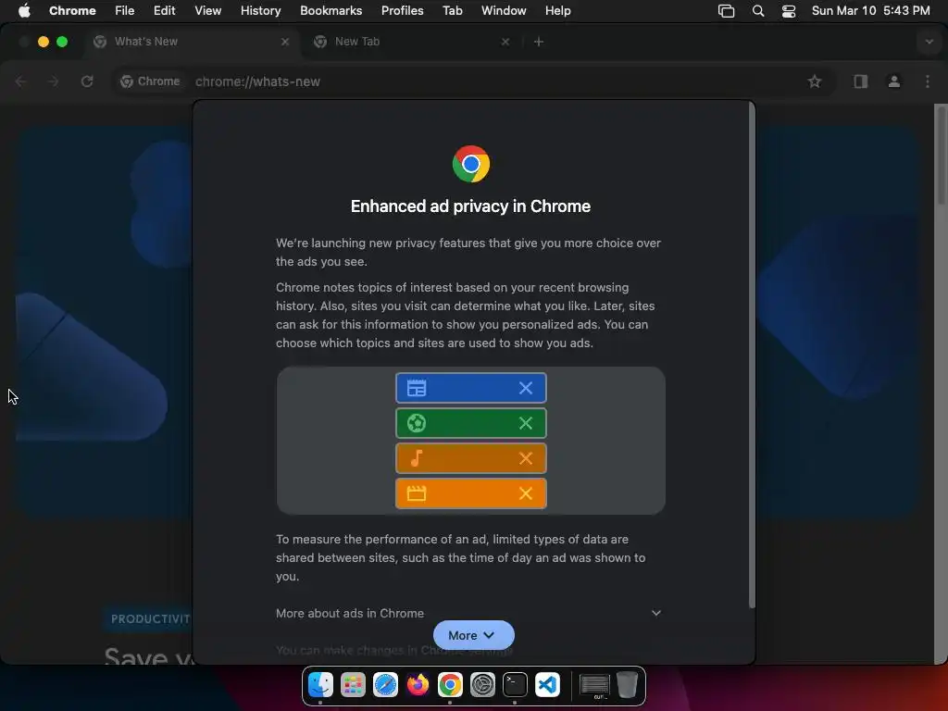The width and height of the screenshot is (948, 711).
Task: Remove the blue news topic chip
Action: (x=526, y=388)
